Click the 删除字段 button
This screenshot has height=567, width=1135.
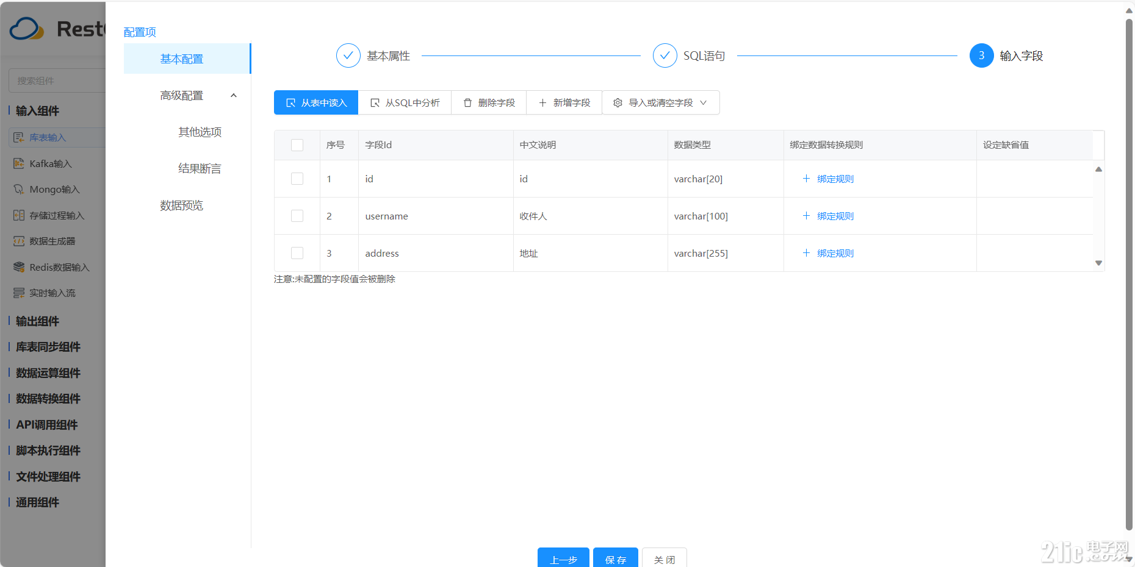point(489,102)
